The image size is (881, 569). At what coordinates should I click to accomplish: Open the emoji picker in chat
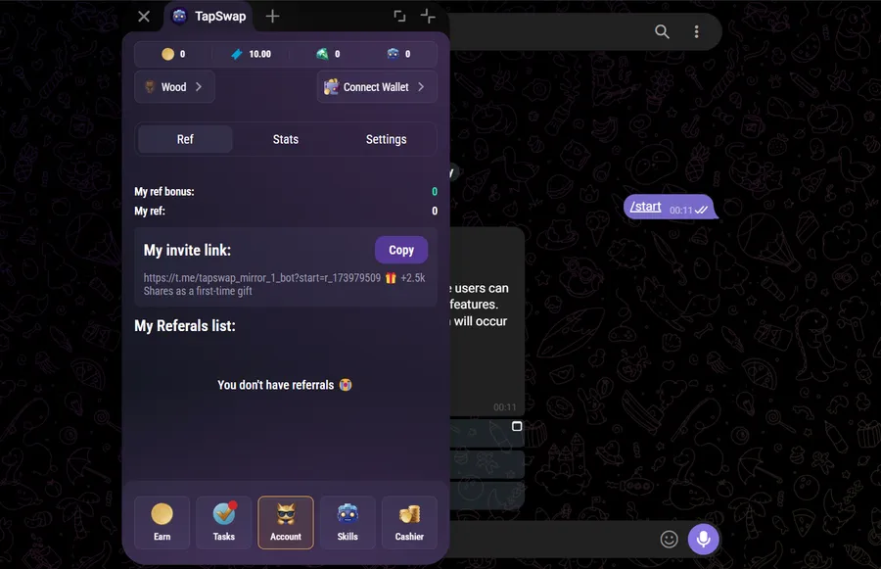(x=669, y=540)
